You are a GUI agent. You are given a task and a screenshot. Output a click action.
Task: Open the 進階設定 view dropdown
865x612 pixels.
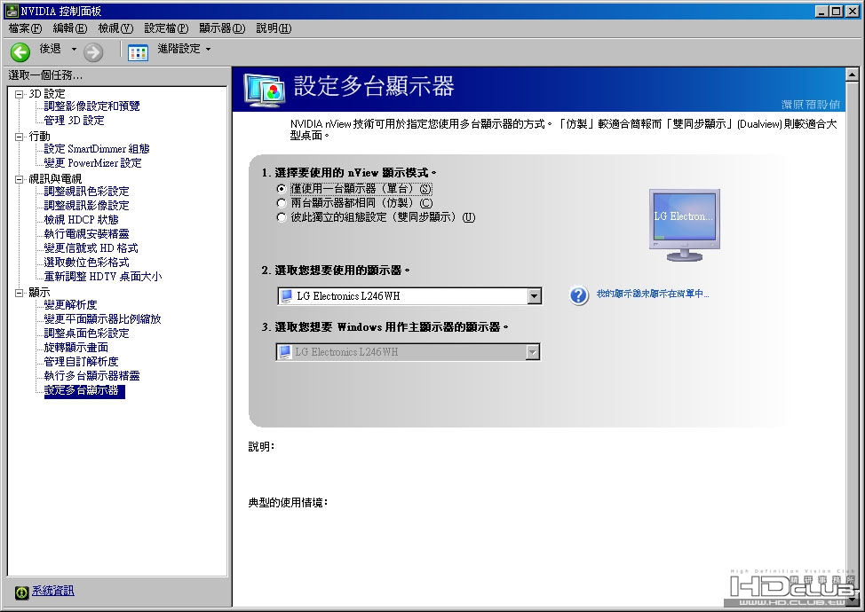(208, 49)
